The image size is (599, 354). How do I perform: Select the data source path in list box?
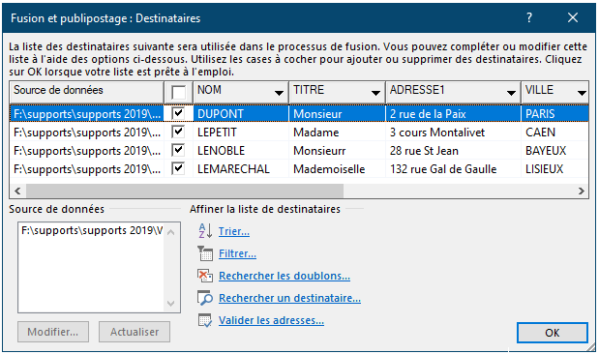click(92, 230)
